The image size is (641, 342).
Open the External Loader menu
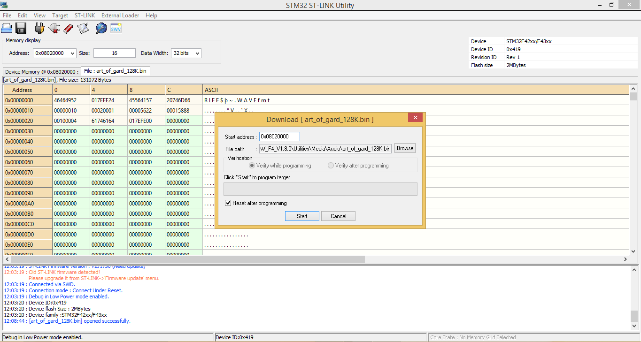tap(120, 15)
